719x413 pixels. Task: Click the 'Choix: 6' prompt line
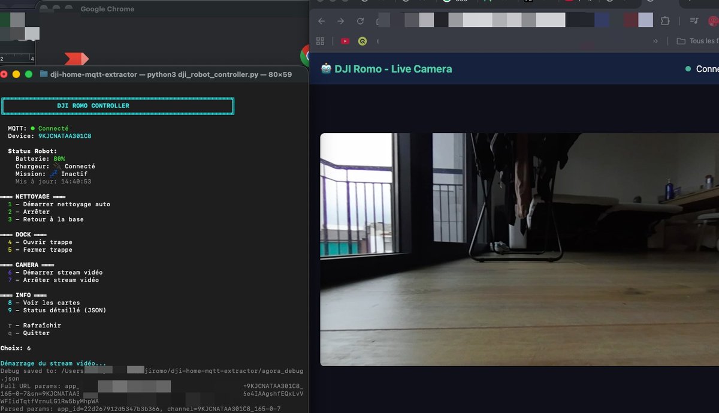pyautogui.click(x=16, y=348)
